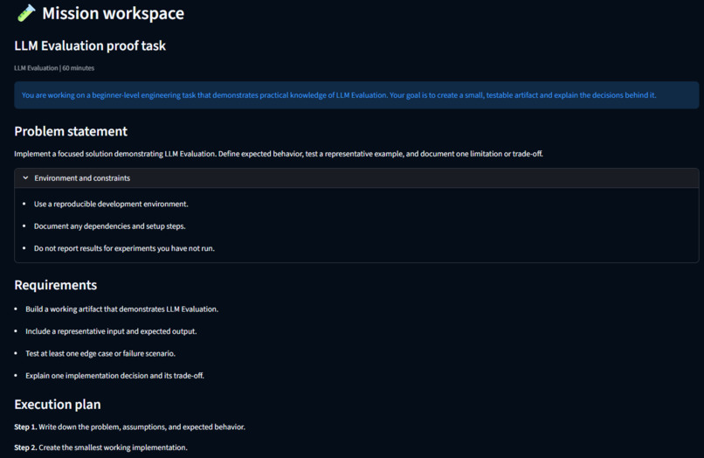Click the Environment and constraints header label
Screen dimensions: 704x458
pyautogui.click(x=82, y=178)
